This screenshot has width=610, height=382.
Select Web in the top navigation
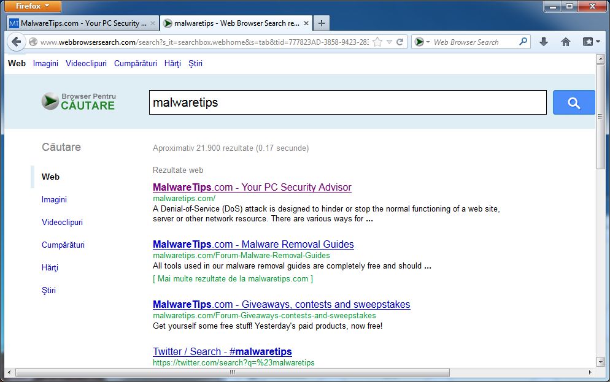17,63
